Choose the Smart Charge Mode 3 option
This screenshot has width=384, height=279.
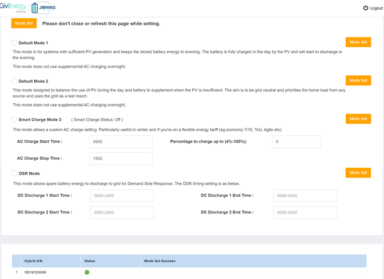tap(14, 119)
